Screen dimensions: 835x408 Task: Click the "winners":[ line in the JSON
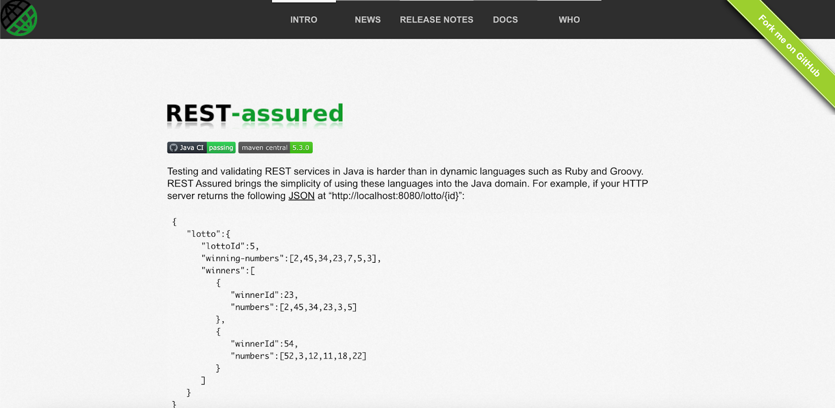click(228, 271)
